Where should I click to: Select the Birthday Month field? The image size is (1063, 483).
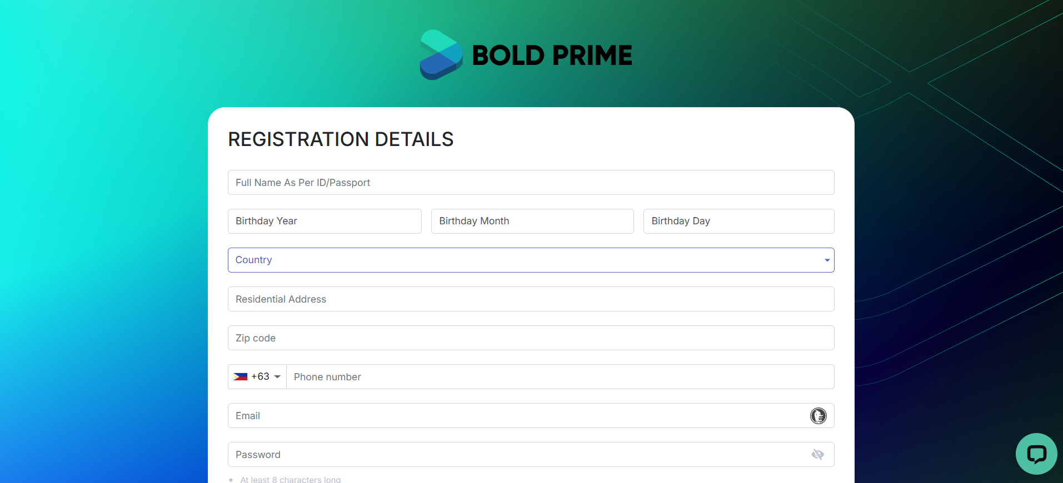click(x=532, y=221)
